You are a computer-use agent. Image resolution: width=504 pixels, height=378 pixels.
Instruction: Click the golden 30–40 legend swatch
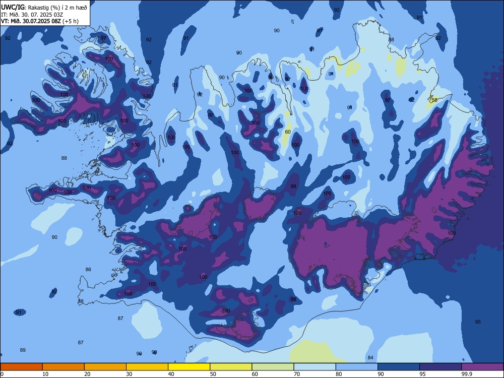click(147, 367)
